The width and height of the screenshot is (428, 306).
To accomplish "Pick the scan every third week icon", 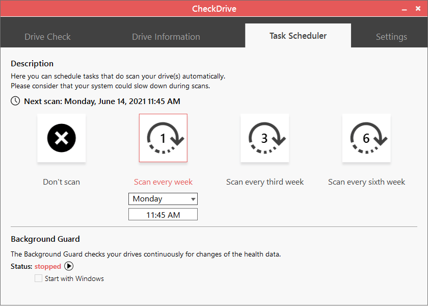I will coord(264,138).
